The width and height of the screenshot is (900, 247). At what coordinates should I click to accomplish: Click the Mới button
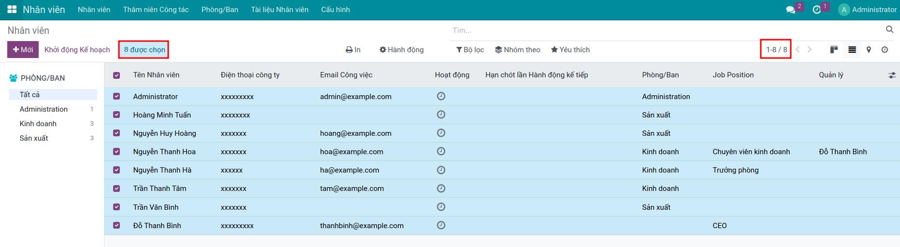tap(23, 50)
